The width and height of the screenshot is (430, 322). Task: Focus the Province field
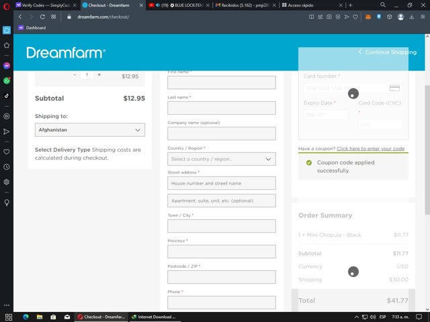[222, 252]
